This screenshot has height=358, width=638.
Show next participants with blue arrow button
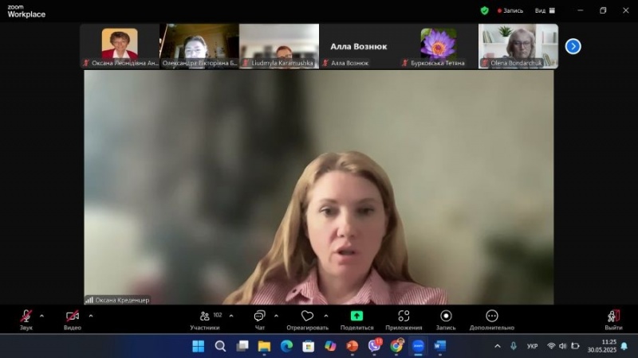click(573, 46)
